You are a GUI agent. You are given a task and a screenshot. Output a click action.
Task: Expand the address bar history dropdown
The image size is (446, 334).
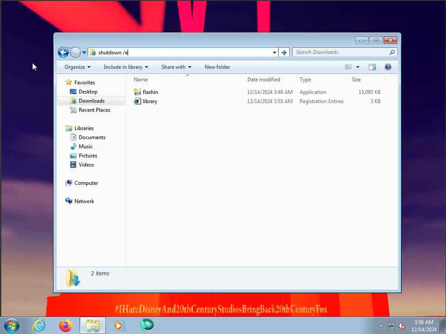[x=274, y=53]
